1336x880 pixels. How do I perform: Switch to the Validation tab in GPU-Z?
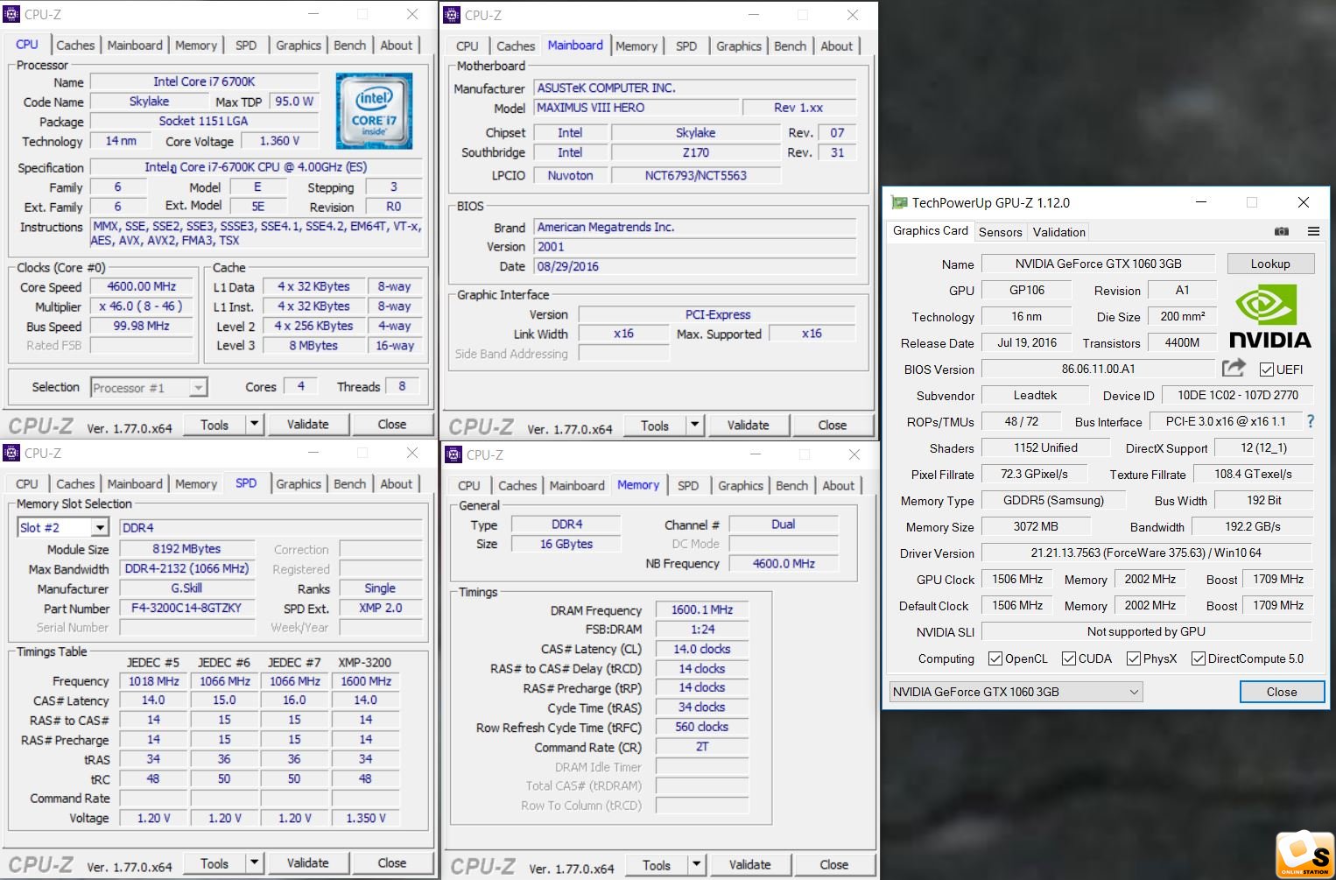pos(1058,232)
